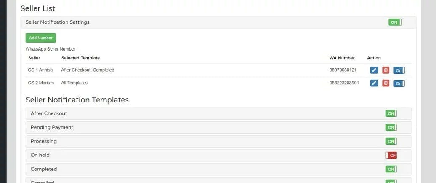Click the Add Number button
The width and height of the screenshot is (436, 183).
pos(40,38)
